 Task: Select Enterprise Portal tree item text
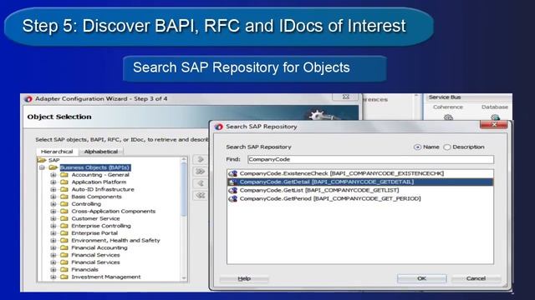point(94,233)
